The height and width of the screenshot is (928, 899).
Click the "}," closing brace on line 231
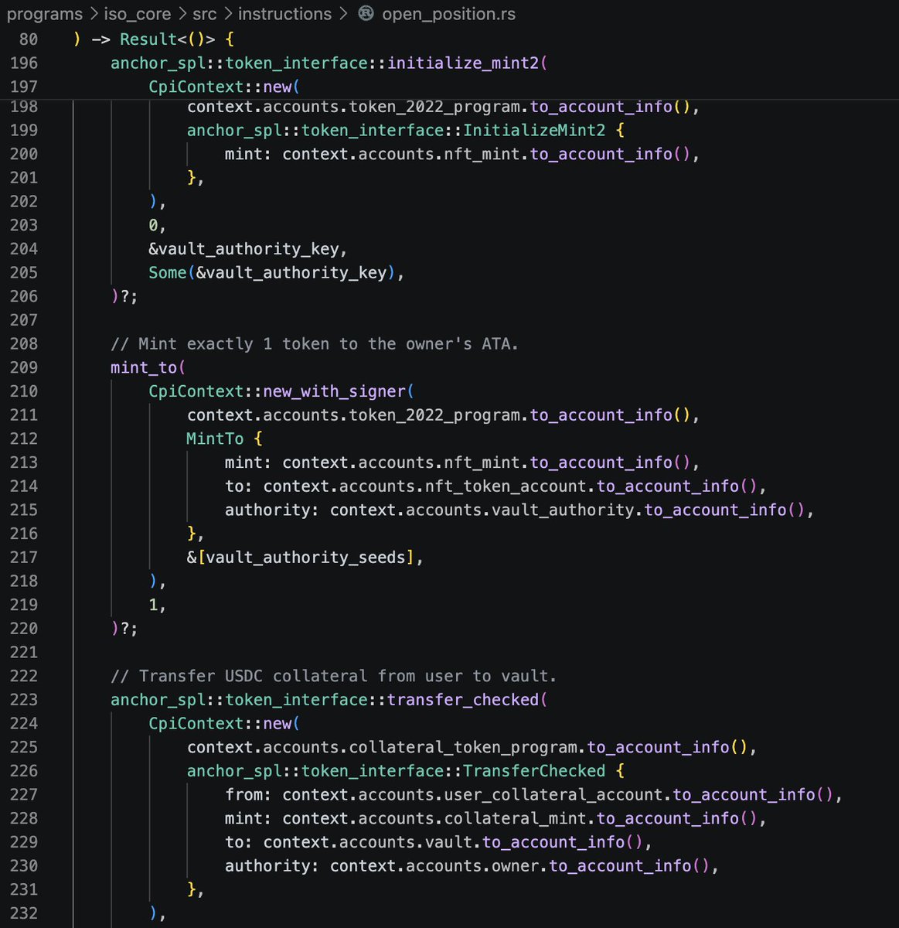(196, 889)
